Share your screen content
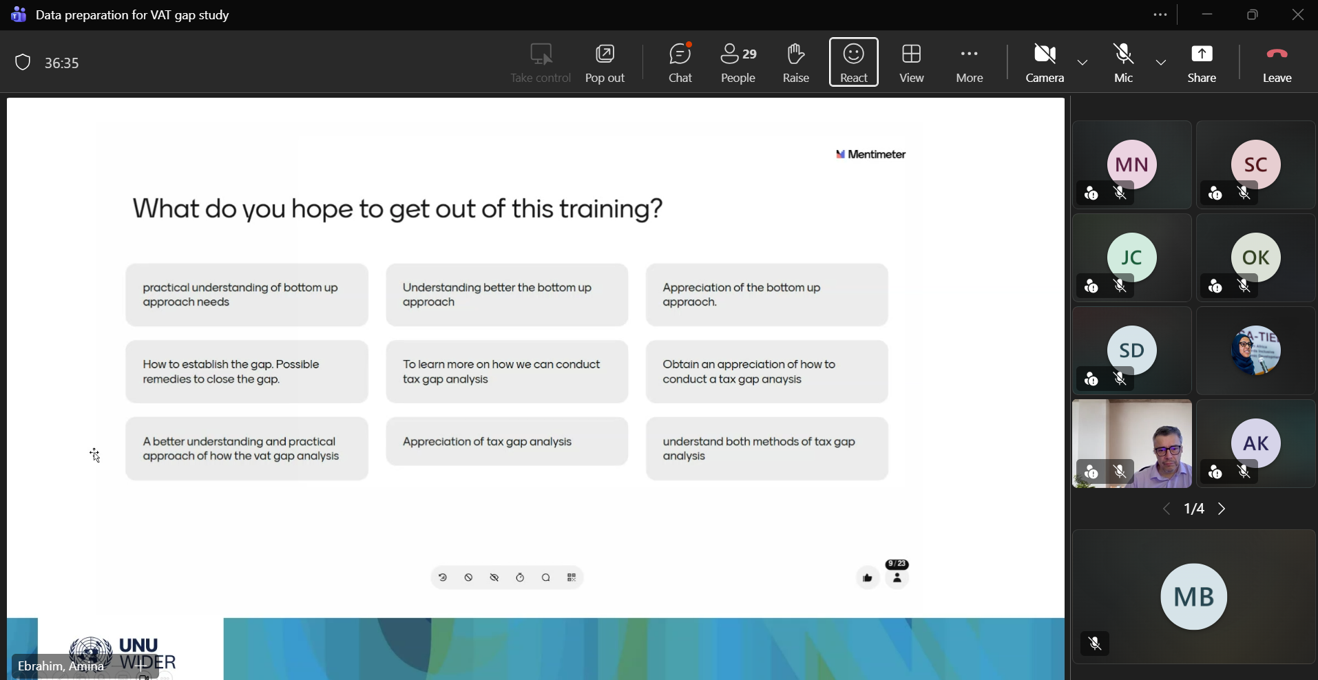 pos(1202,63)
